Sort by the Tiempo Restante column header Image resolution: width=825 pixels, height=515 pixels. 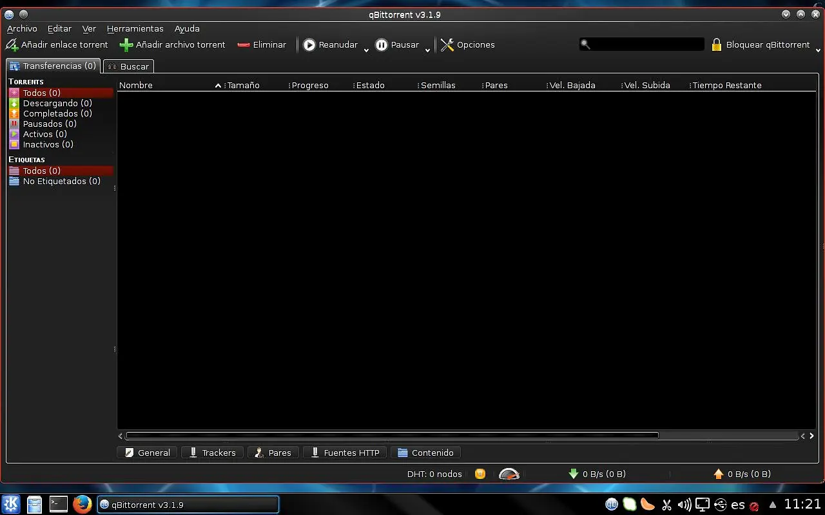click(x=752, y=85)
